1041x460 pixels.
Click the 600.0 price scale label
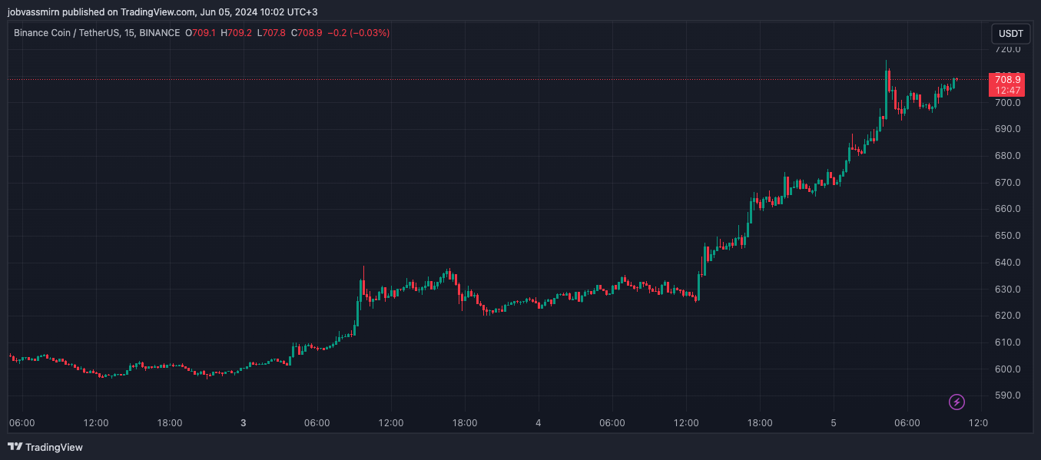[x=1006, y=369]
